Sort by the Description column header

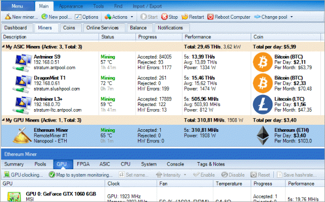50,37
